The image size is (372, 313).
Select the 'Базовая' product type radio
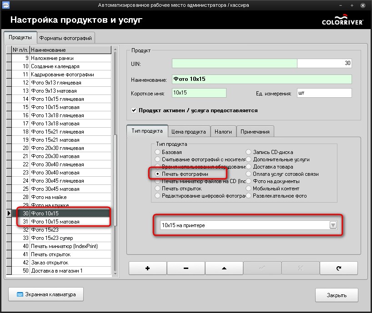157,152
